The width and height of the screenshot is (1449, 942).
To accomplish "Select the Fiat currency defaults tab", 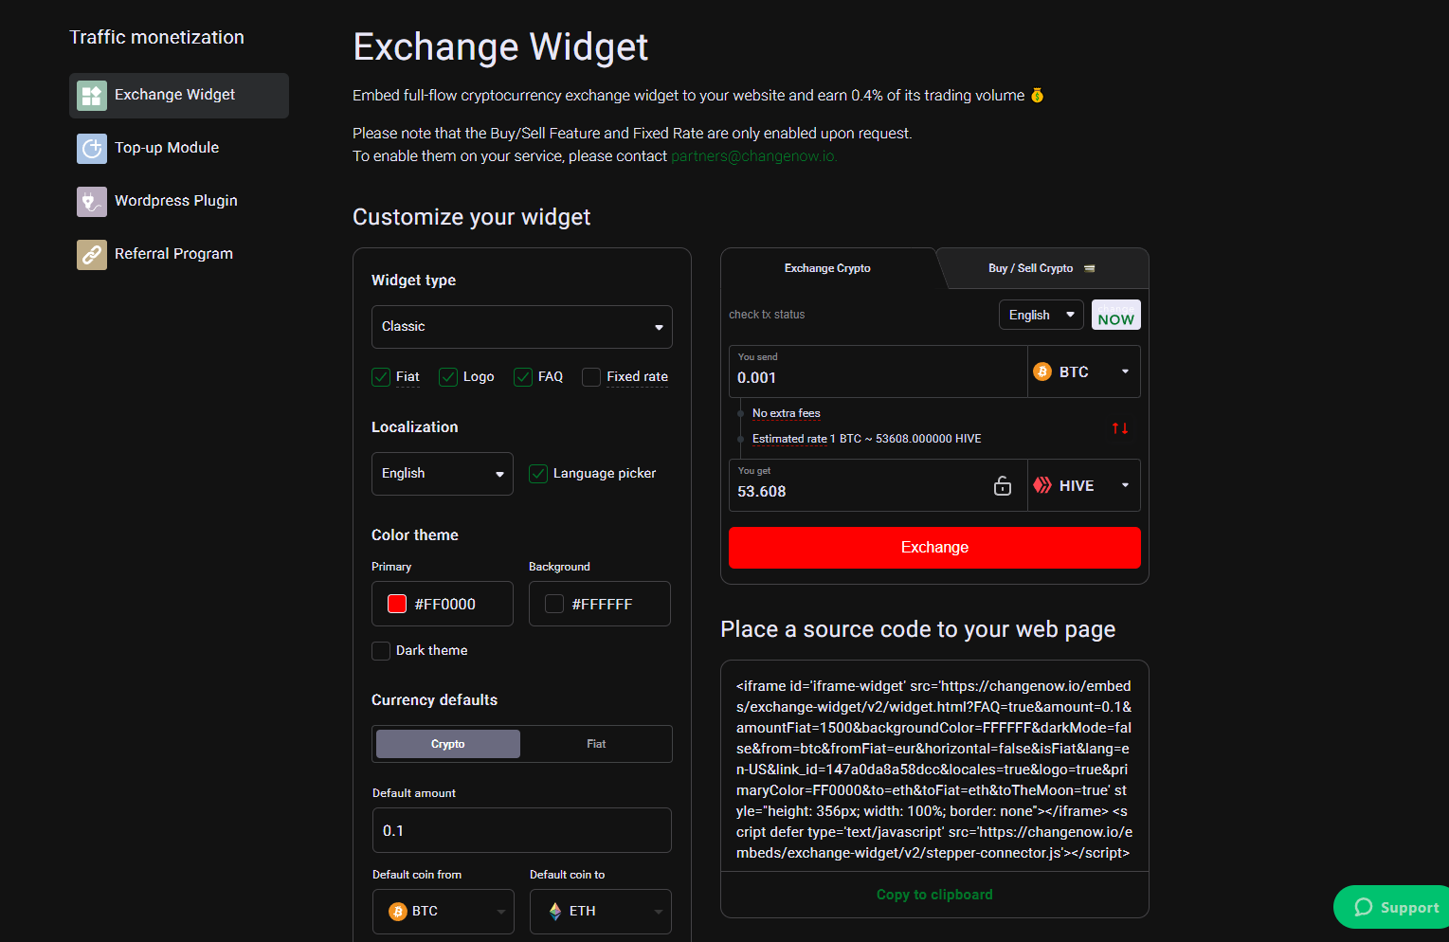I will 596,744.
